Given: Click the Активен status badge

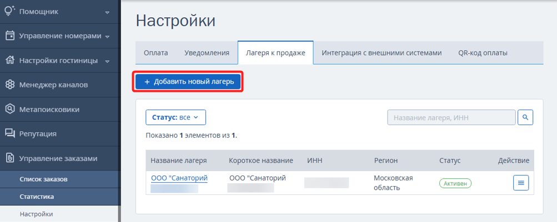Looking at the screenshot, I should (455, 183).
